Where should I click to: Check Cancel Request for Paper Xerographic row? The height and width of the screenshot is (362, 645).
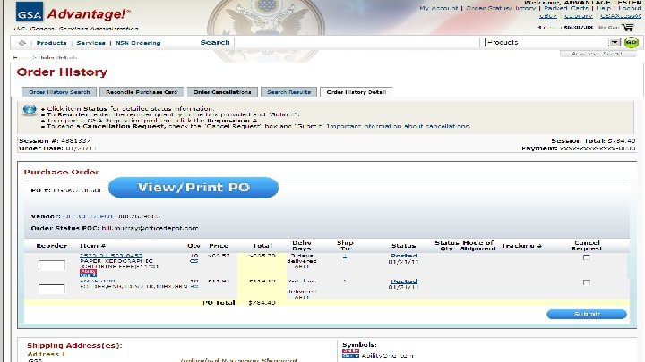click(587, 257)
